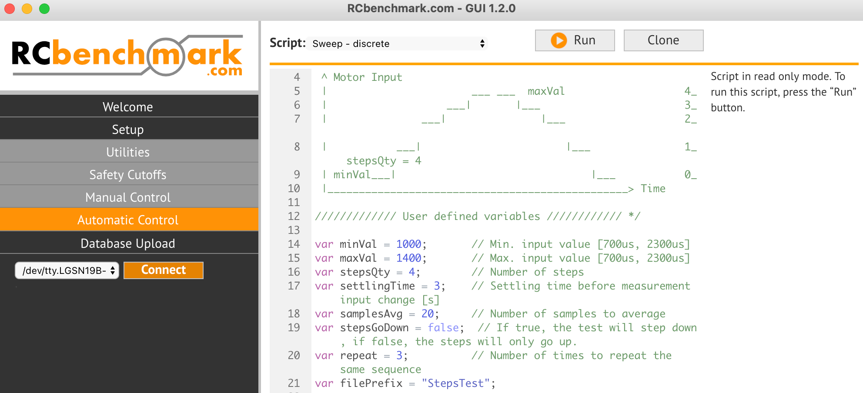Click line number 19 in the gutter
The height and width of the screenshot is (393, 863).
pyautogui.click(x=294, y=328)
